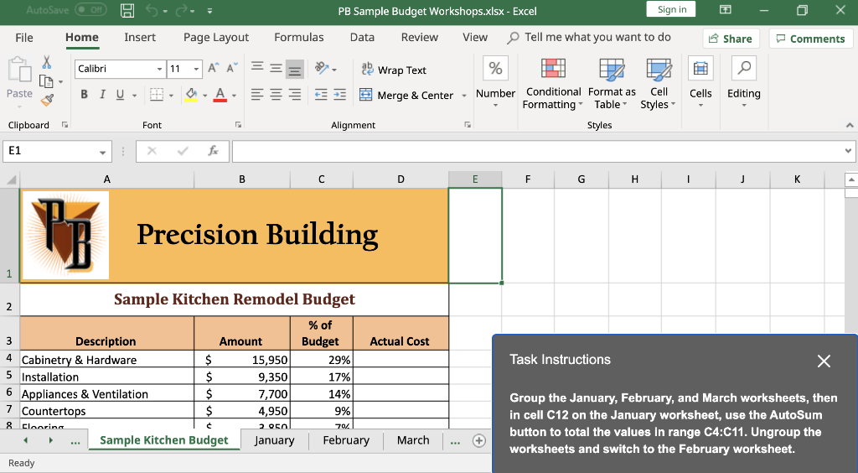
Task: Click the Insert Function fx icon
Action: (x=213, y=151)
